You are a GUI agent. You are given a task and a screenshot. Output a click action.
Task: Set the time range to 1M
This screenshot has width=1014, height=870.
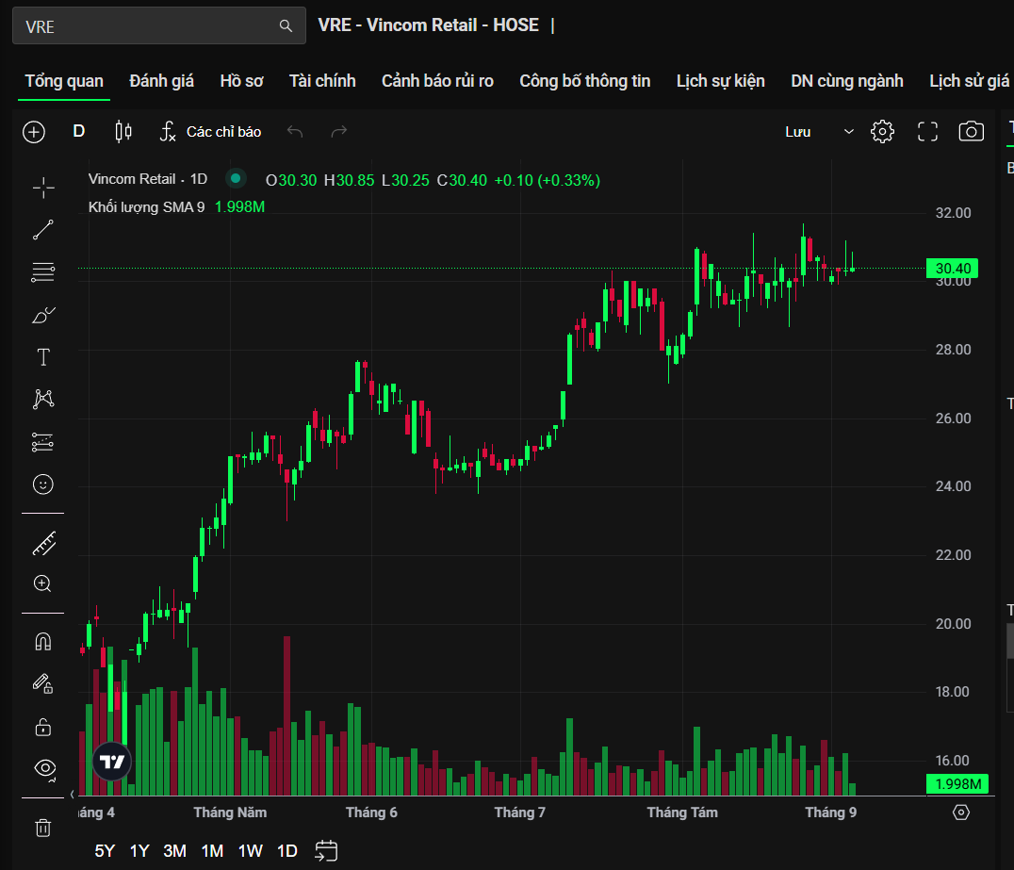(x=212, y=851)
